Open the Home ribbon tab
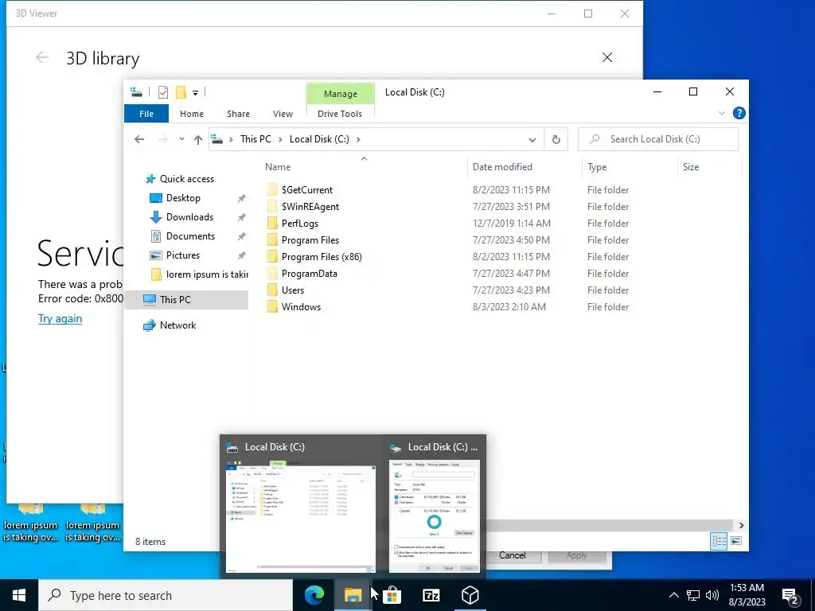The width and height of the screenshot is (815, 611). (x=192, y=114)
